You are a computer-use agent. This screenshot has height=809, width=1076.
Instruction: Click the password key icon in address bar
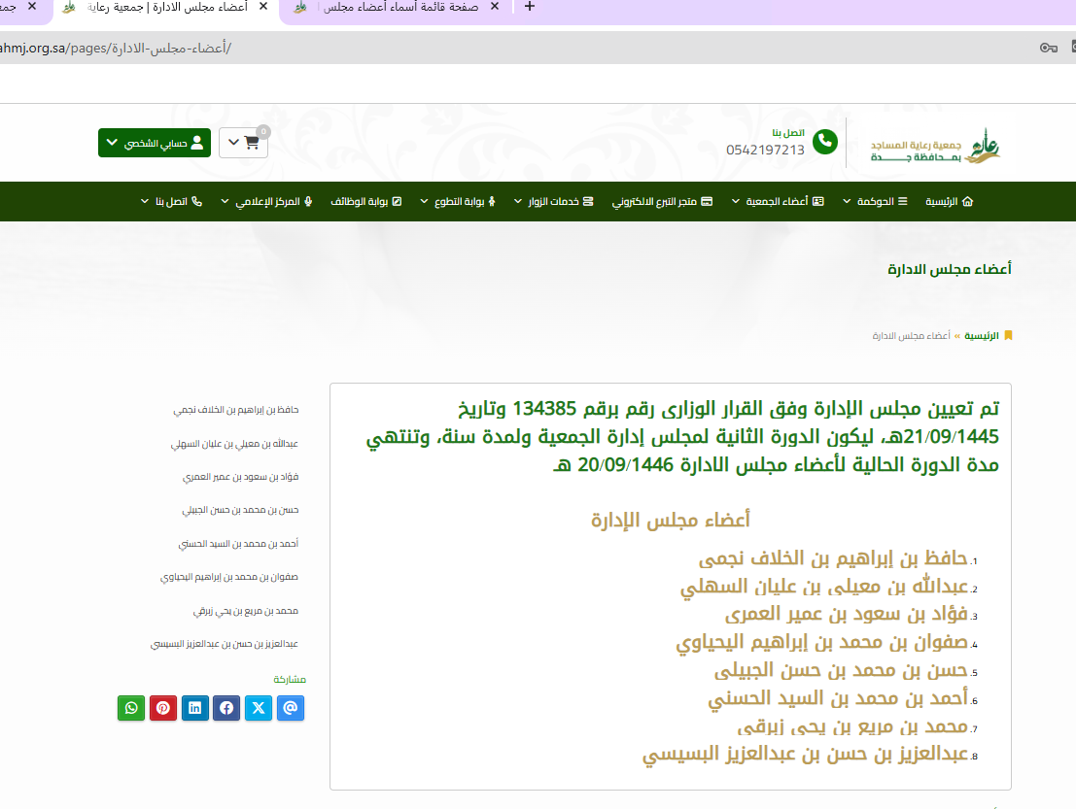pyautogui.click(x=1048, y=48)
